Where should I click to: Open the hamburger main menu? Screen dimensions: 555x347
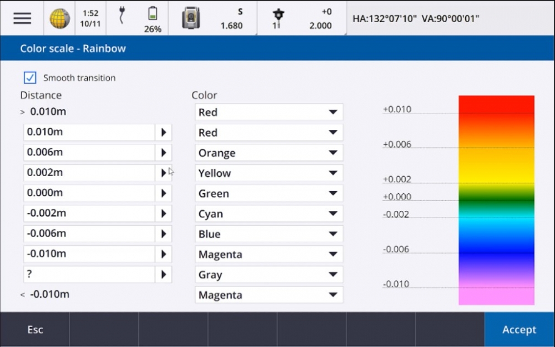pos(22,18)
